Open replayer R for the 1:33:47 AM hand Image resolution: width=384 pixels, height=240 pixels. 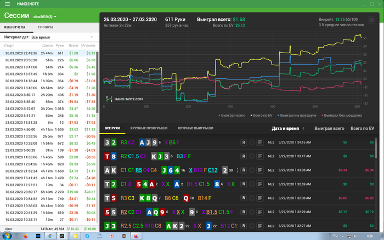tap(244, 156)
